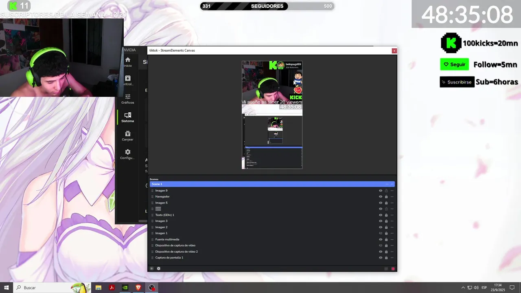Grab the drag handle of Imagen 3

(153, 221)
